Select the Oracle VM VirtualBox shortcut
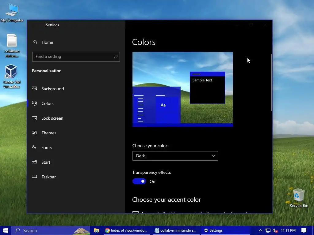 click(x=12, y=76)
